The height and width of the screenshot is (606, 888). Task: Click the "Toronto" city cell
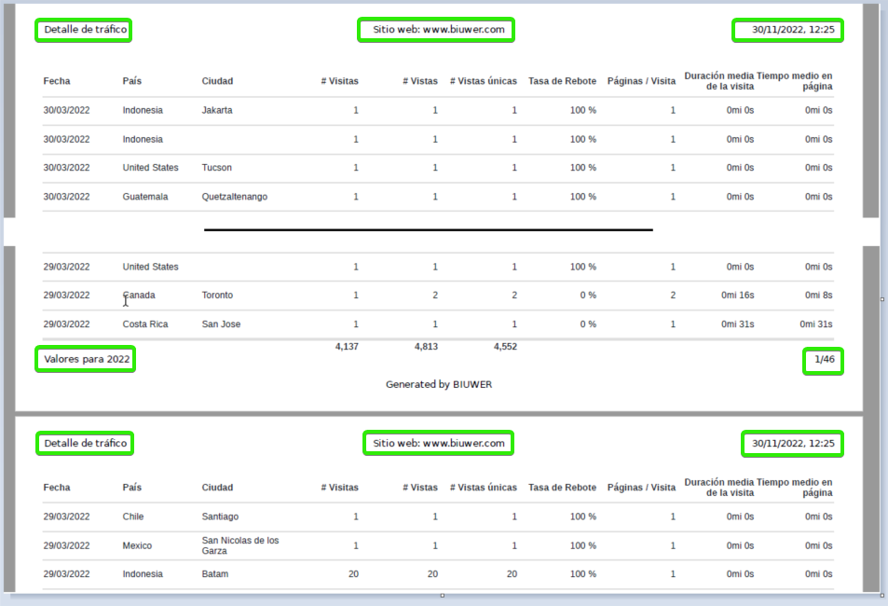coord(217,295)
